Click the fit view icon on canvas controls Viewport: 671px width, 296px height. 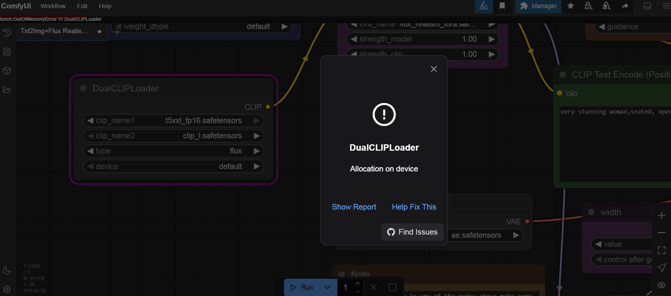point(661,250)
